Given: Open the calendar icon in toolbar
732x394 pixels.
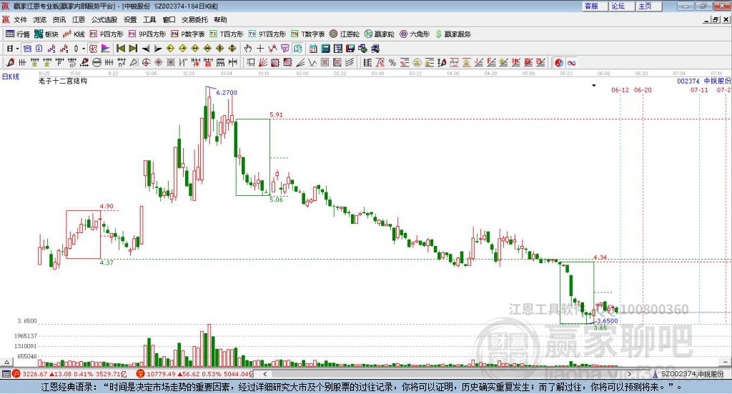Looking at the screenshot, I should click(x=313, y=49).
